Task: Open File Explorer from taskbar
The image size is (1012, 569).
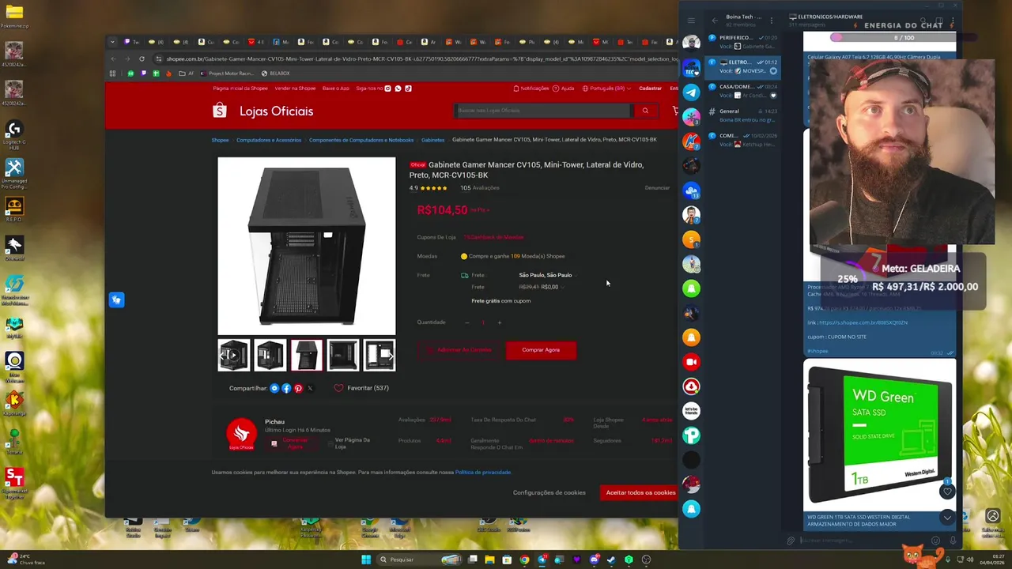Action: 489,560
